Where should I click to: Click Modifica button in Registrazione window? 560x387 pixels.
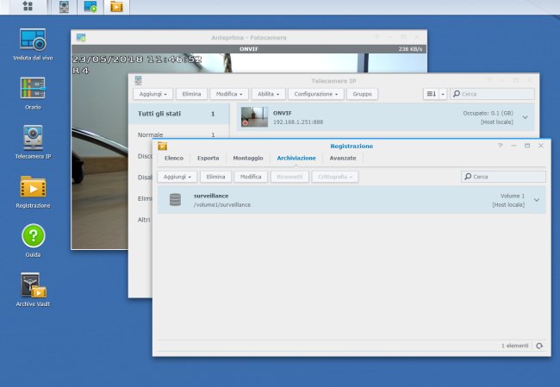pos(251,176)
